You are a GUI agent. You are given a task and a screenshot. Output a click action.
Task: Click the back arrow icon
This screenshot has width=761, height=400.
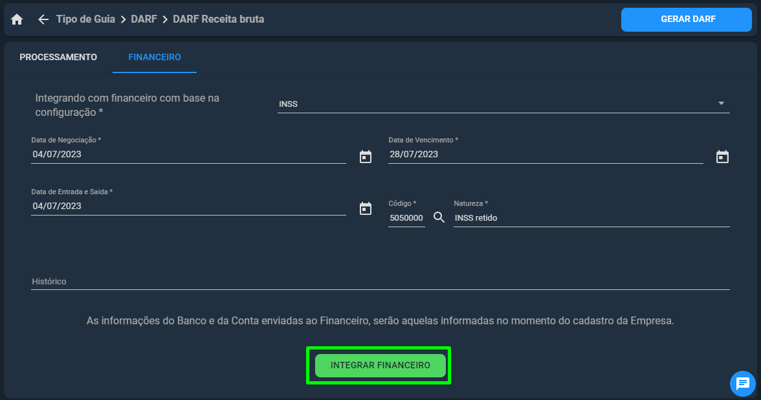tap(43, 19)
